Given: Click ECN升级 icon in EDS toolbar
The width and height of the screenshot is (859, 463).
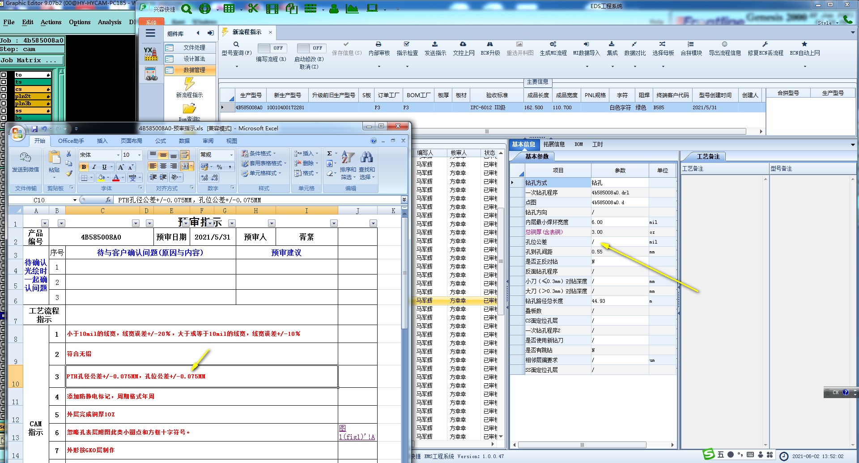Looking at the screenshot, I should [x=490, y=44].
